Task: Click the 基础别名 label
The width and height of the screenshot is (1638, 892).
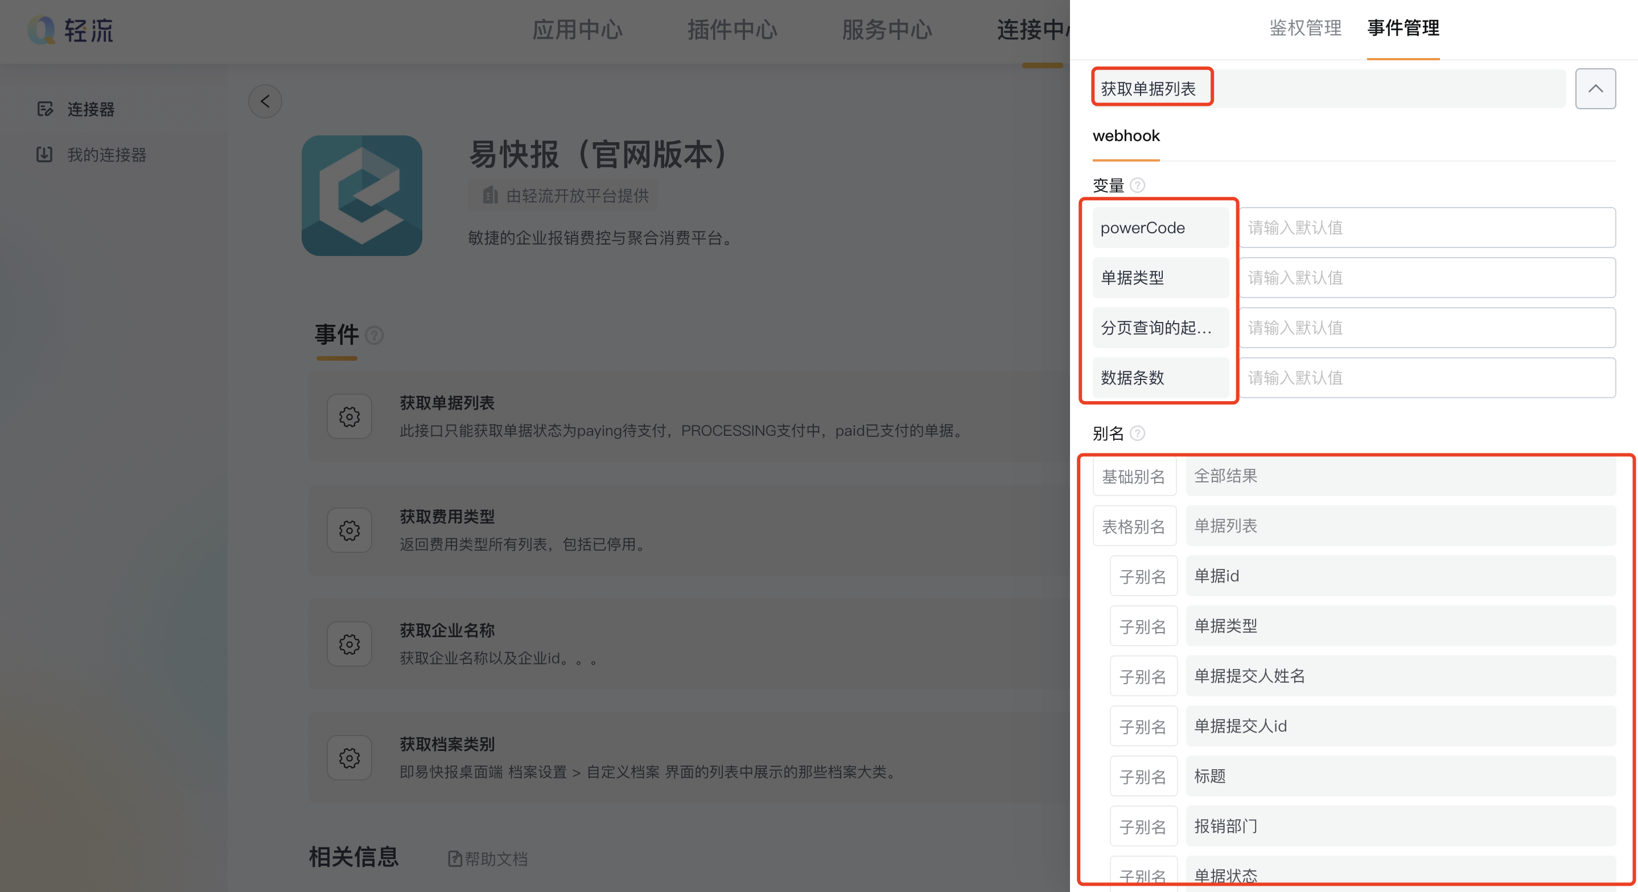Action: click(1134, 476)
